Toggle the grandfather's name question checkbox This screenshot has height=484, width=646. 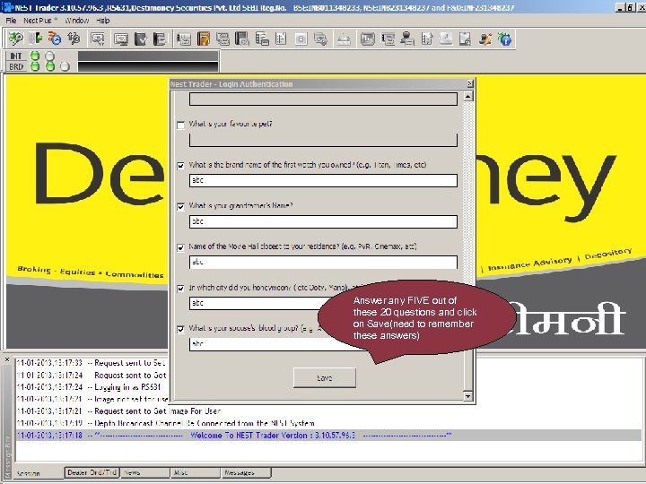tap(180, 207)
